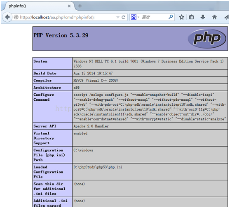Open a new tab with plus button
The width and height of the screenshot is (230, 208).
80,6
